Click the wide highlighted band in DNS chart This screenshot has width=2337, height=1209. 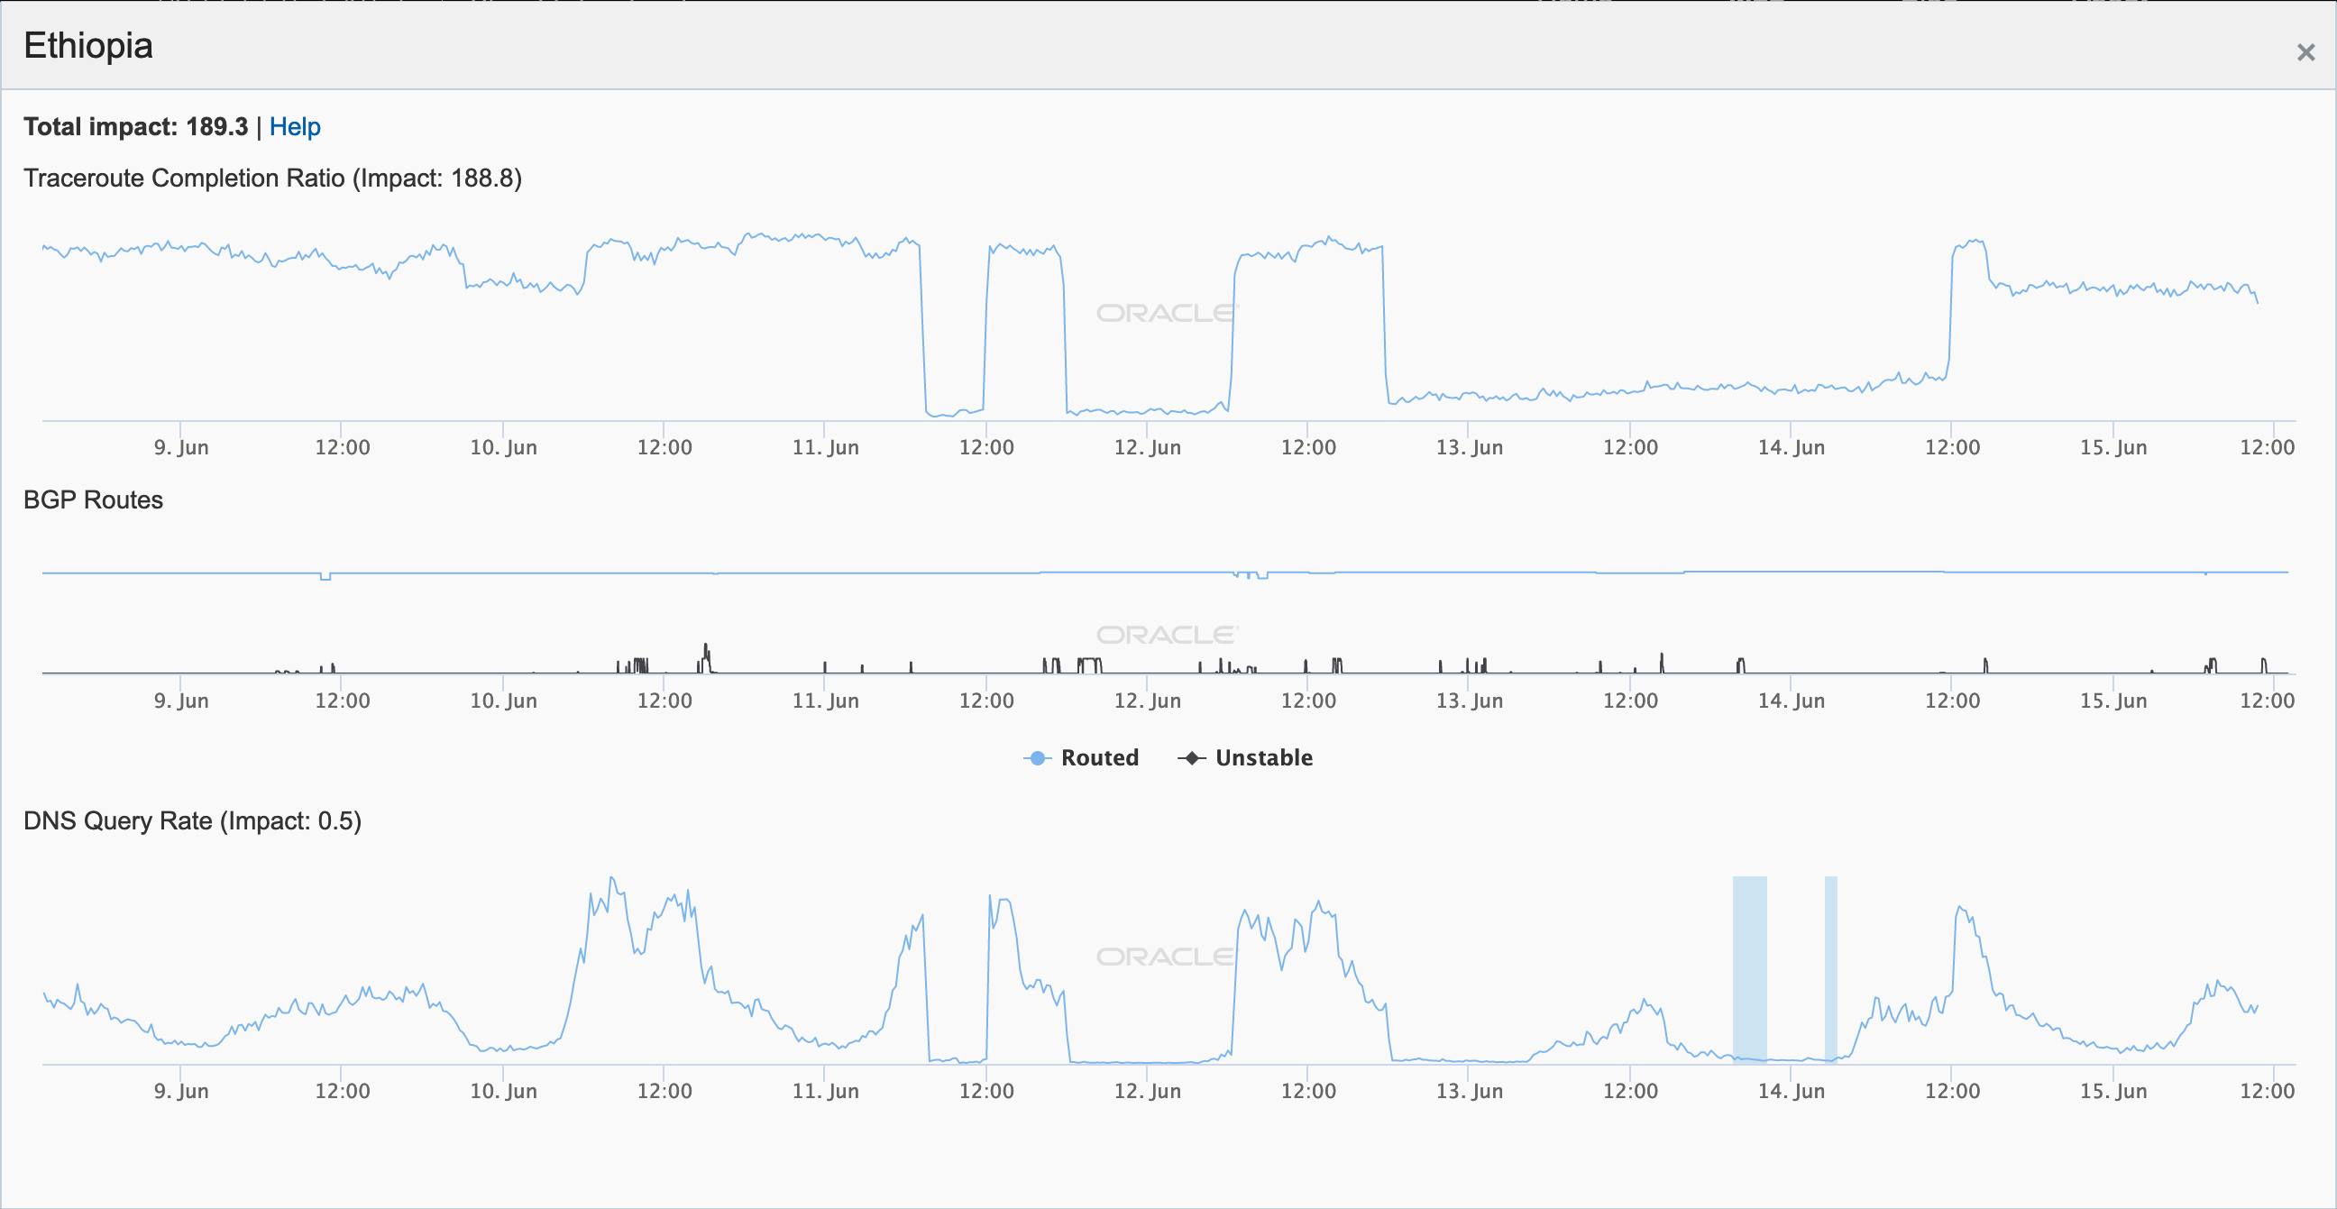point(1749,966)
